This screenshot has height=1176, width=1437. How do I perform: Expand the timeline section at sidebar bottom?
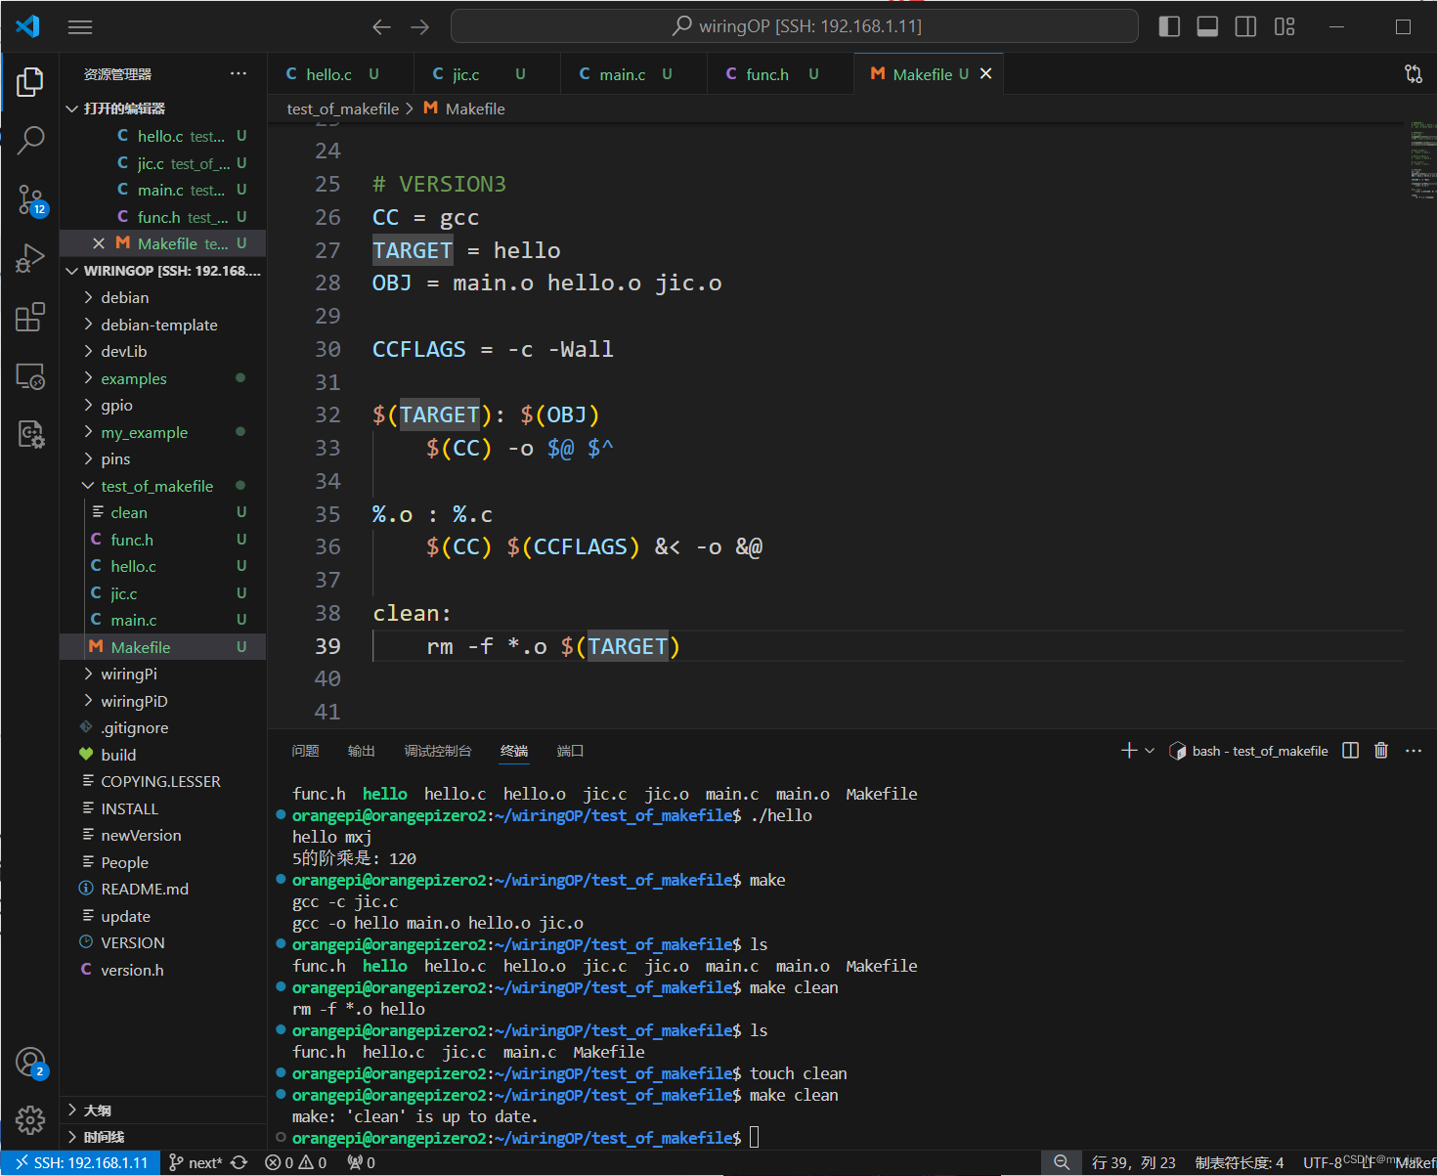(x=162, y=1137)
